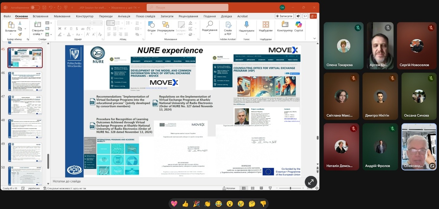Open the Фігури shapes dropdown
Screen dimensions: 439x209
click(151, 28)
